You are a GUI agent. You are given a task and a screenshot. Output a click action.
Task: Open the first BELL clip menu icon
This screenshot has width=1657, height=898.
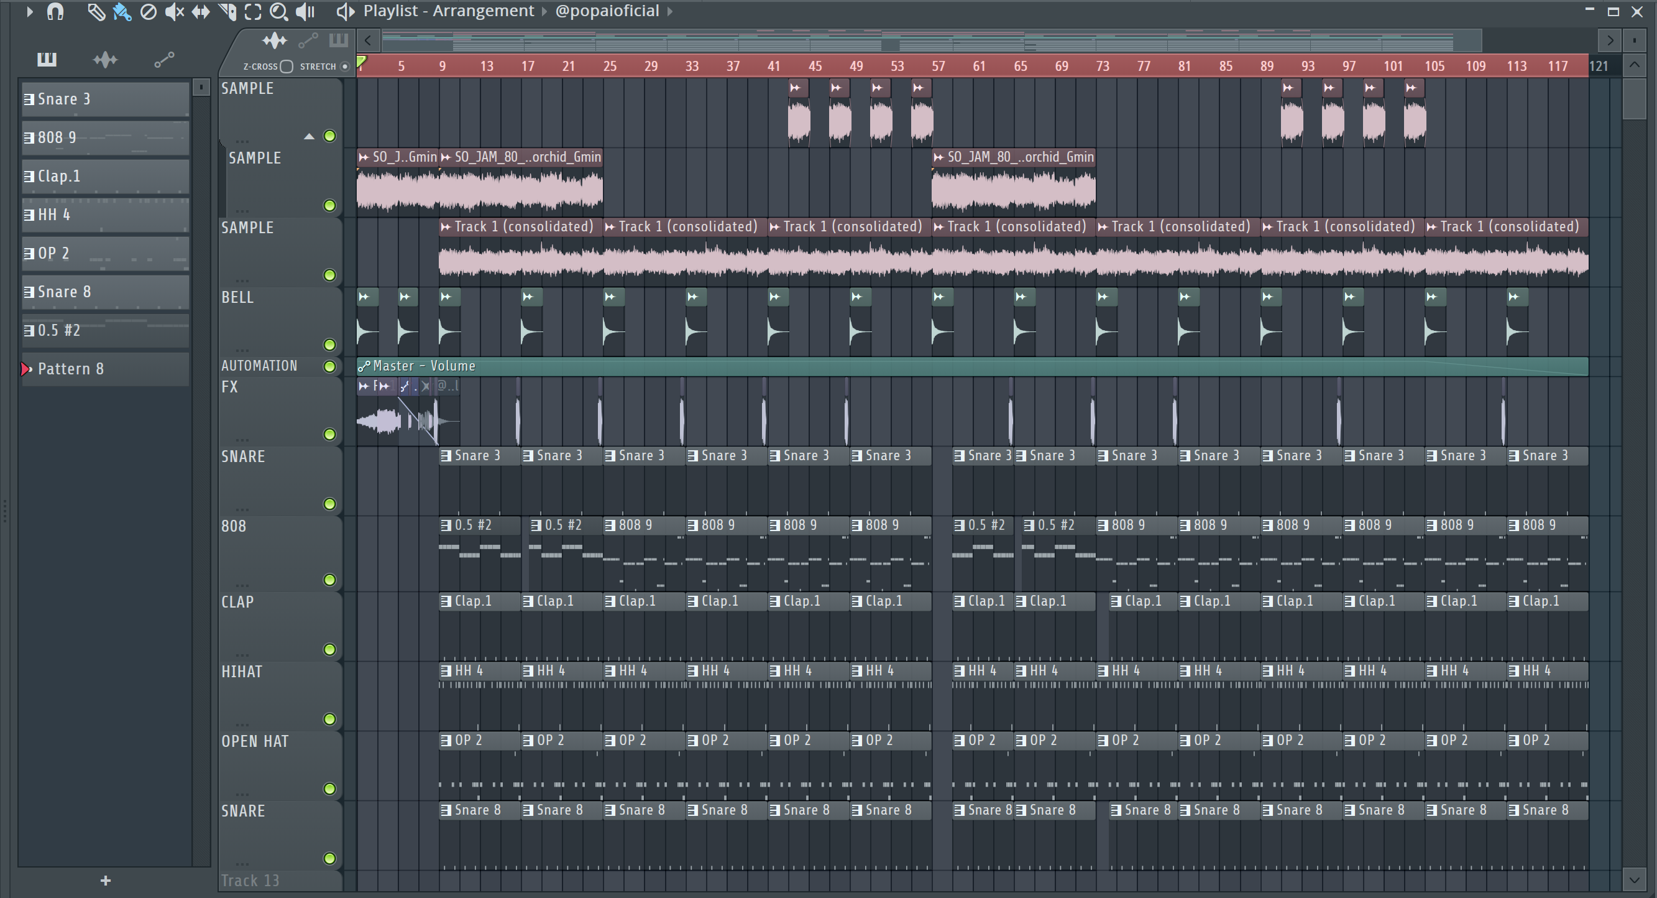tap(364, 297)
